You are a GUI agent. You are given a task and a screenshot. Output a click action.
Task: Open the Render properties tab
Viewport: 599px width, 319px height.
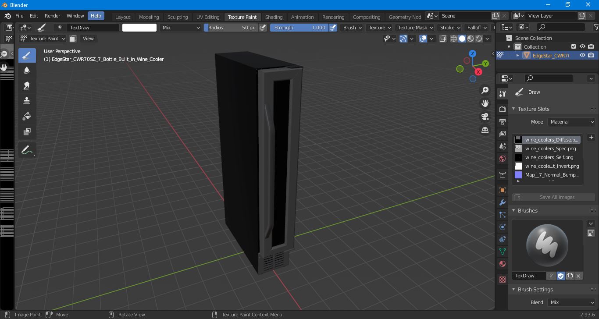[x=503, y=109]
